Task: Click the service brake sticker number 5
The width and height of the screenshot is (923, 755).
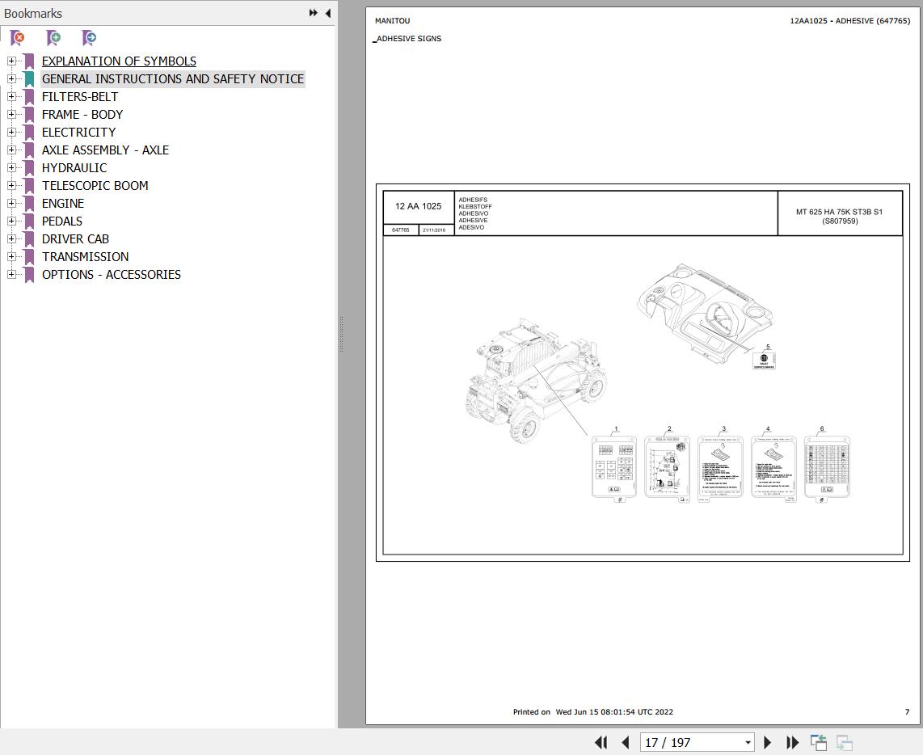Action: point(764,361)
